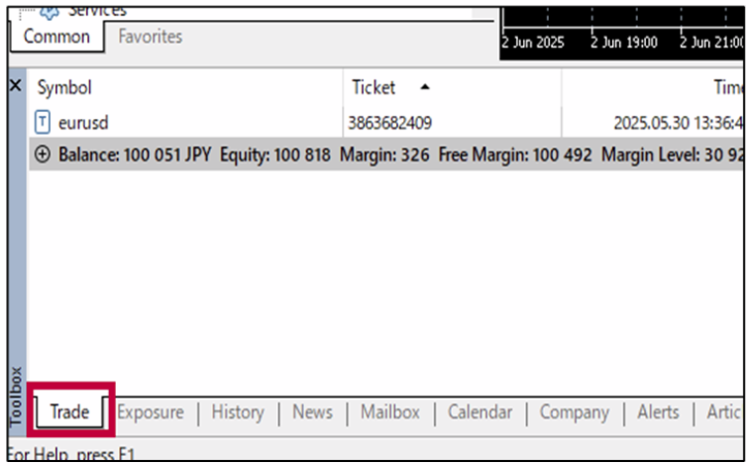Go to the Mailbox tab
The image size is (749, 466).
click(390, 412)
